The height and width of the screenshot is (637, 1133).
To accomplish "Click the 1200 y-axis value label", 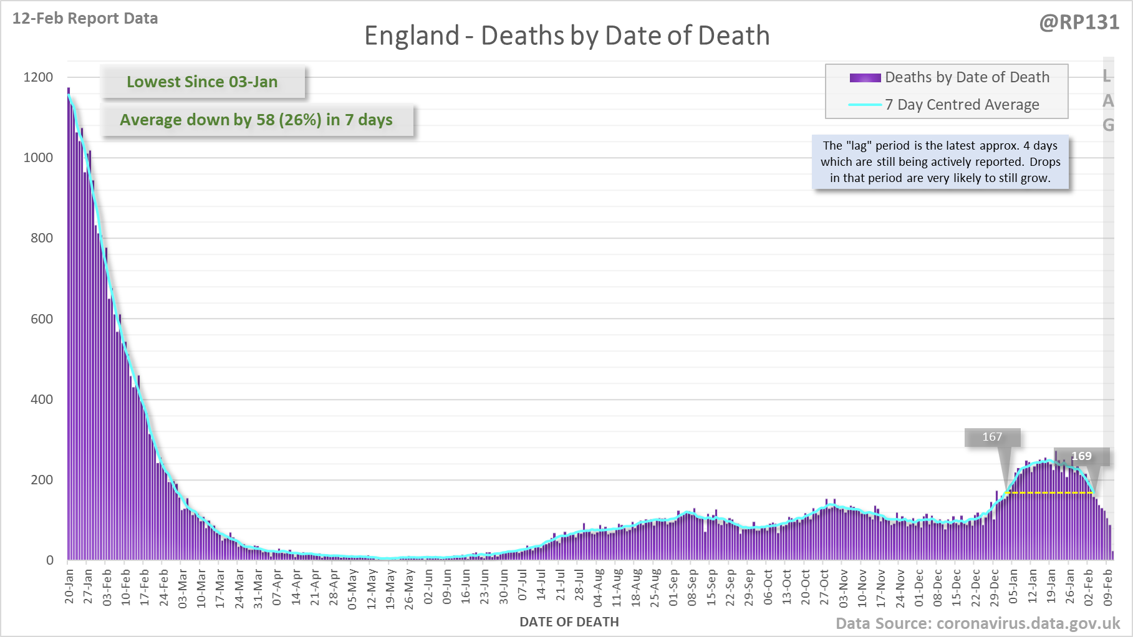I will point(39,77).
